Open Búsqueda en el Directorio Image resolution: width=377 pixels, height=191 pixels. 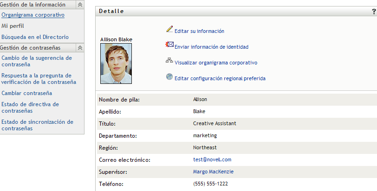pos(35,37)
